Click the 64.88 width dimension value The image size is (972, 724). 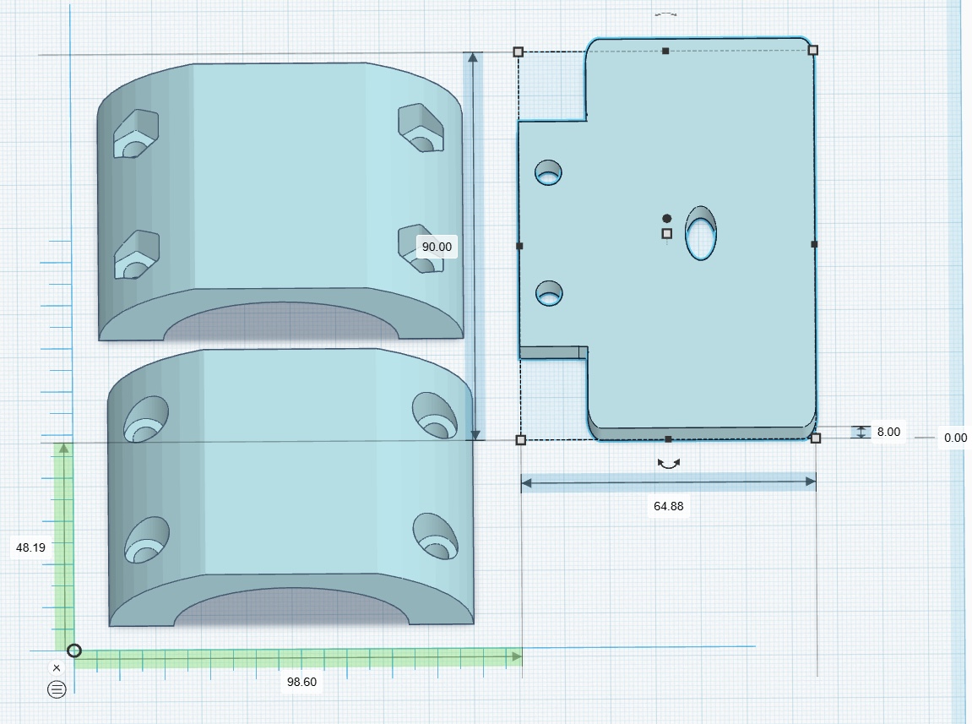668,506
